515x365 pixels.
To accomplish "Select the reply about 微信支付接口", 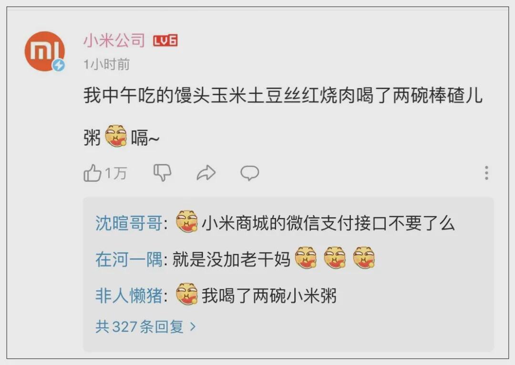I will [275, 223].
